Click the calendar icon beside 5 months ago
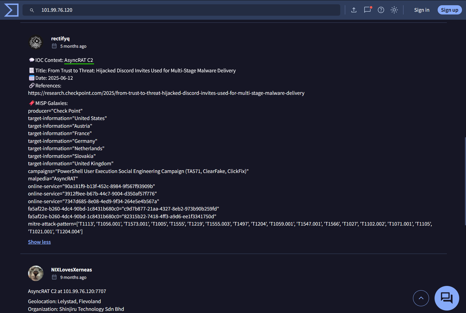466x313 pixels. coord(54,46)
